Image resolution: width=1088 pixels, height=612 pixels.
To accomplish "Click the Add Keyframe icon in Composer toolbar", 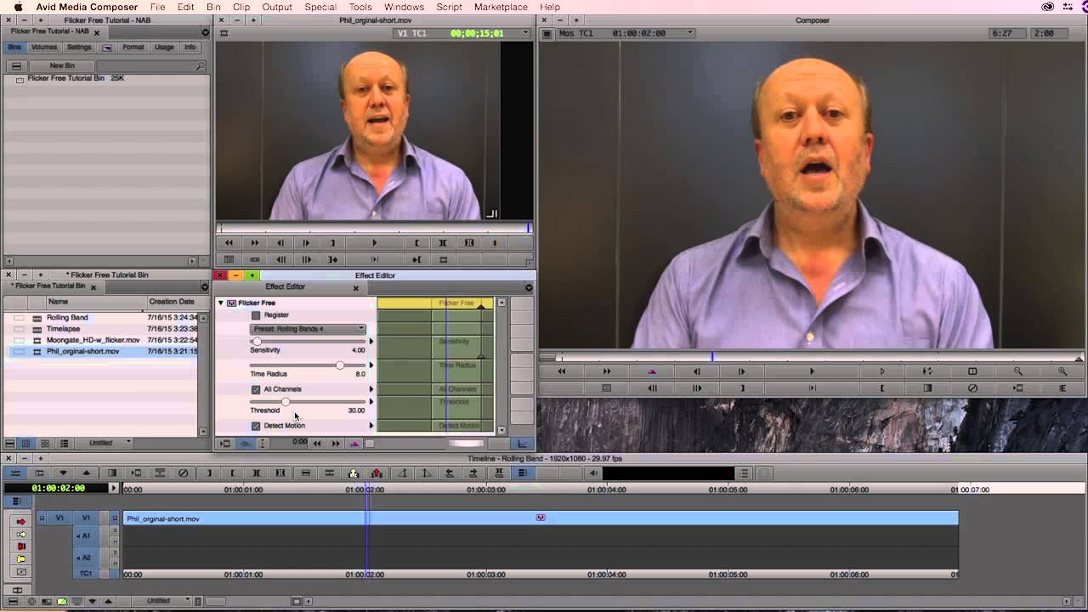I will click(652, 371).
